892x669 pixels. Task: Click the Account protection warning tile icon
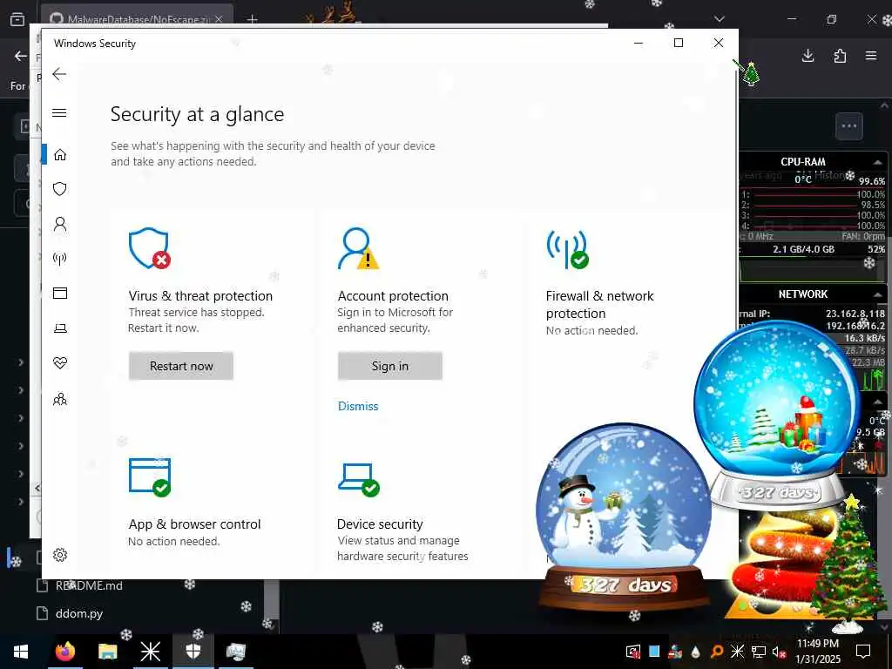(x=358, y=248)
